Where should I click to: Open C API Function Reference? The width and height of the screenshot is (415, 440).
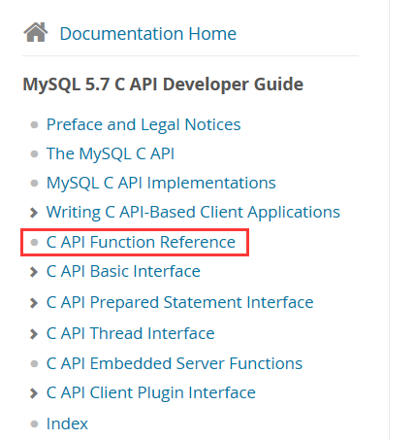(x=141, y=242)
